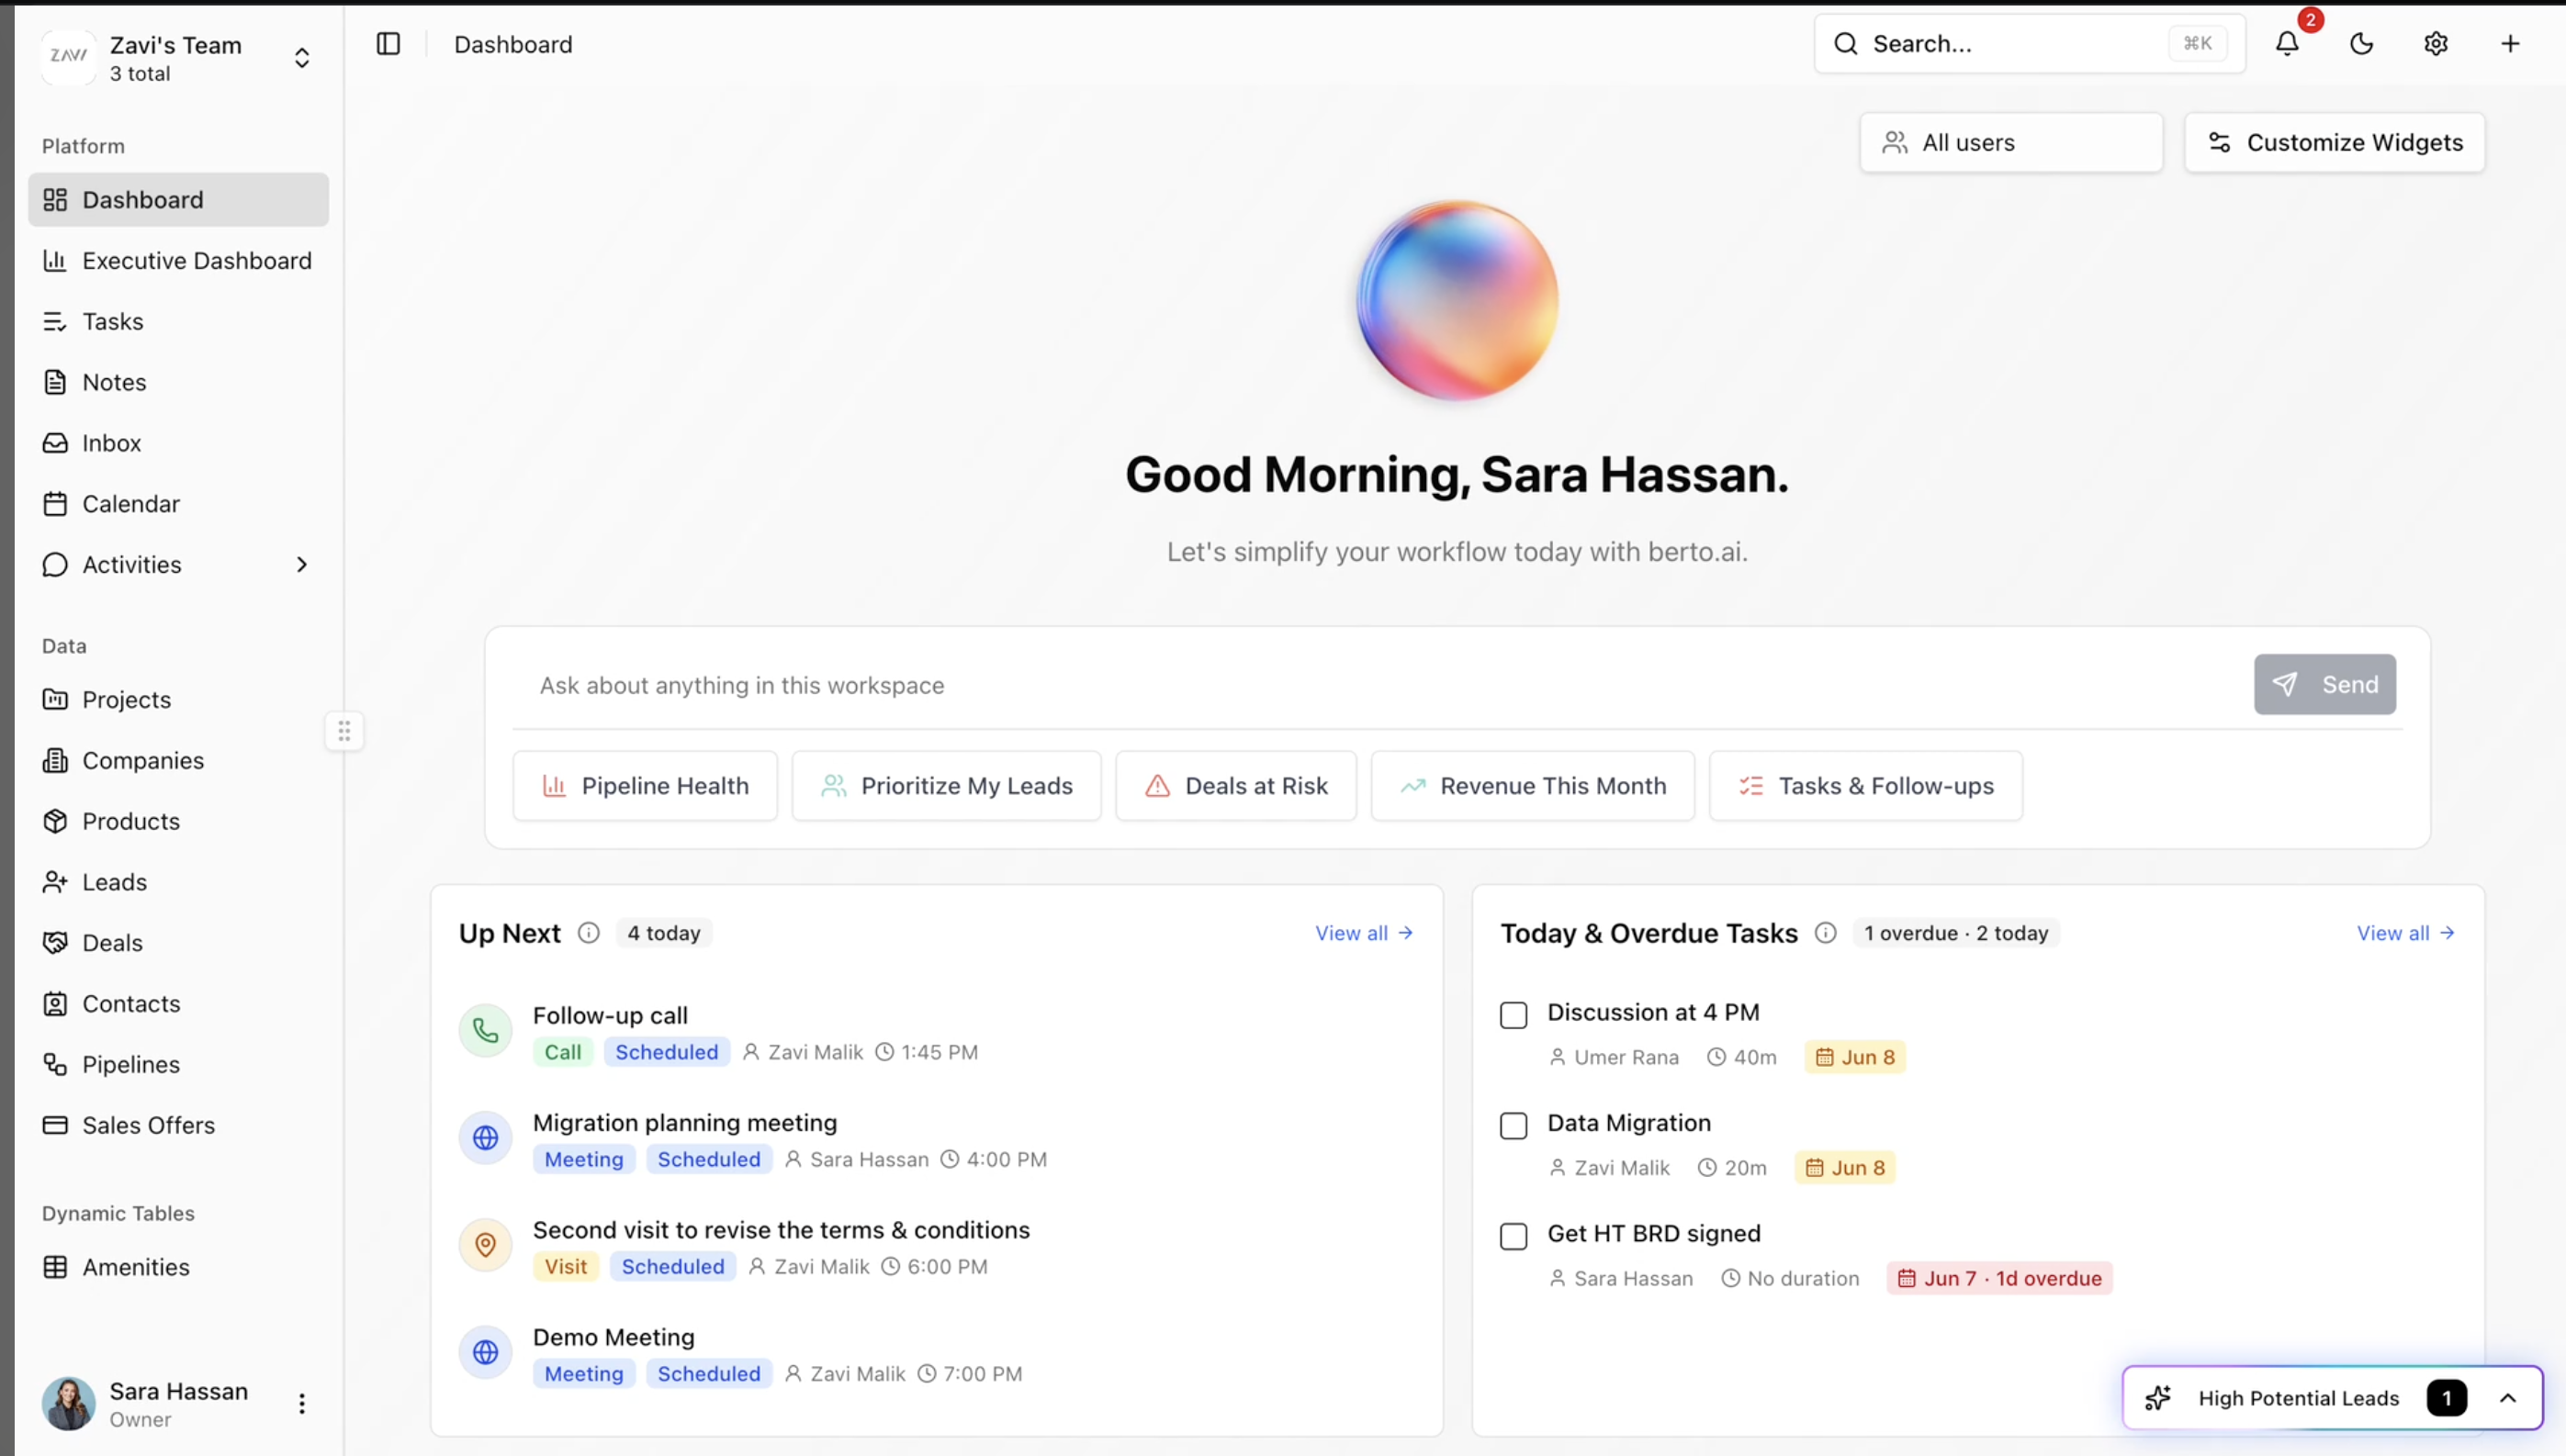Viewport: 2566px width, 1456px height.
Task: Click the Zavi team logo avatar
Action: click(x=68, y=57)
